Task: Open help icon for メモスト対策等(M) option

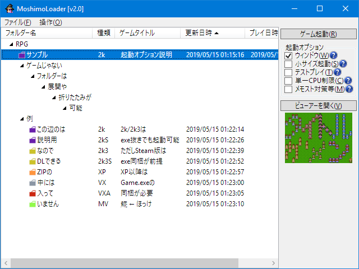Action: pos(349,89)
